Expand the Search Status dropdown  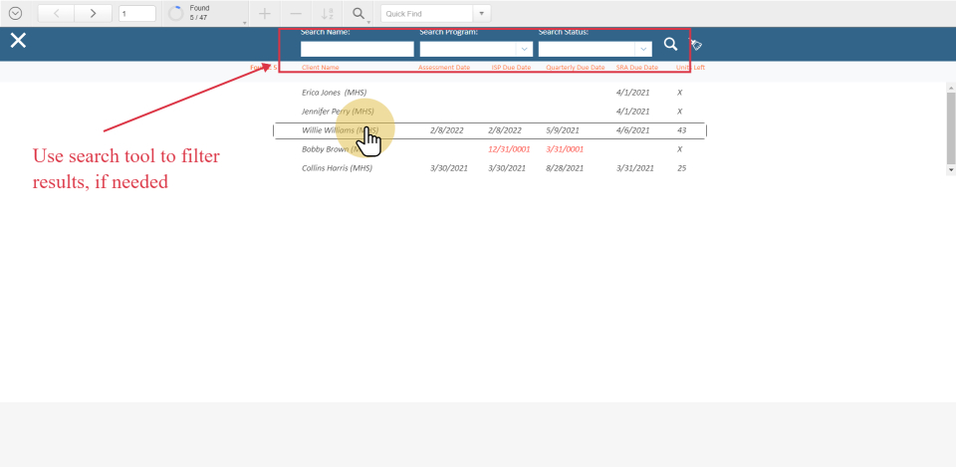point(643,49)
